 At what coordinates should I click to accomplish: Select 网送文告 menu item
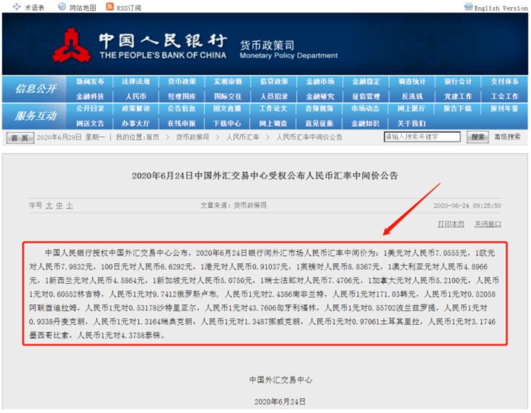click(x=90, y=123)
